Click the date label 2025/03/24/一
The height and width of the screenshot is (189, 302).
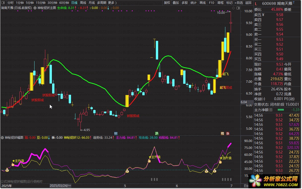60,186
